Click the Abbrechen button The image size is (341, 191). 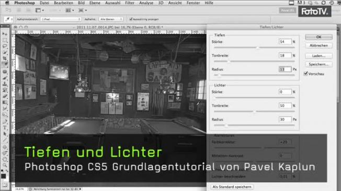(319, 45)
